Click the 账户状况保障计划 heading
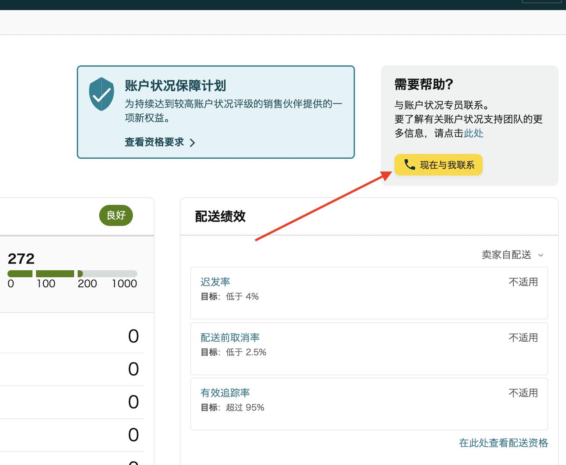This screenshot has height=465, width=566. [x=175, y=86]
